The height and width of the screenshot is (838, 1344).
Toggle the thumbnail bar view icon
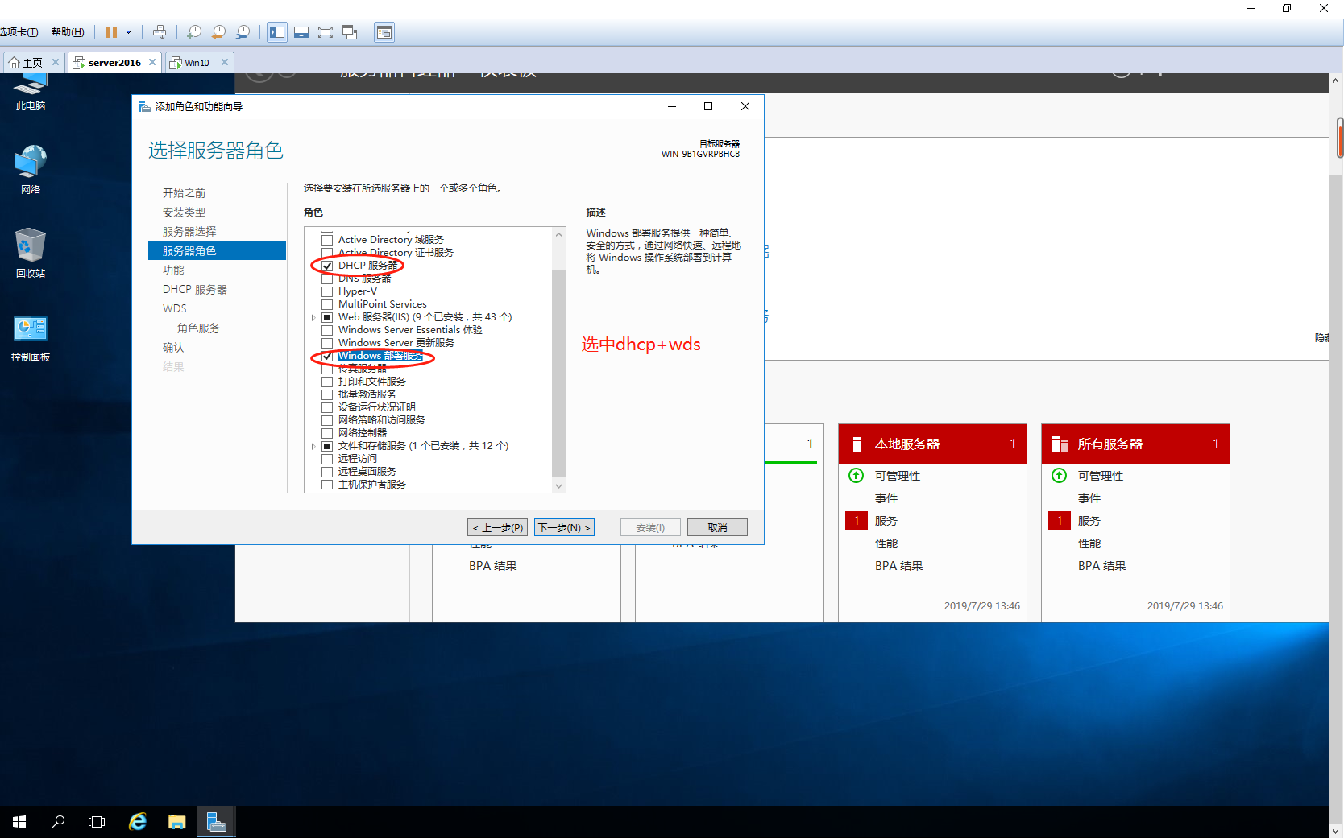[x=301, y=32]
